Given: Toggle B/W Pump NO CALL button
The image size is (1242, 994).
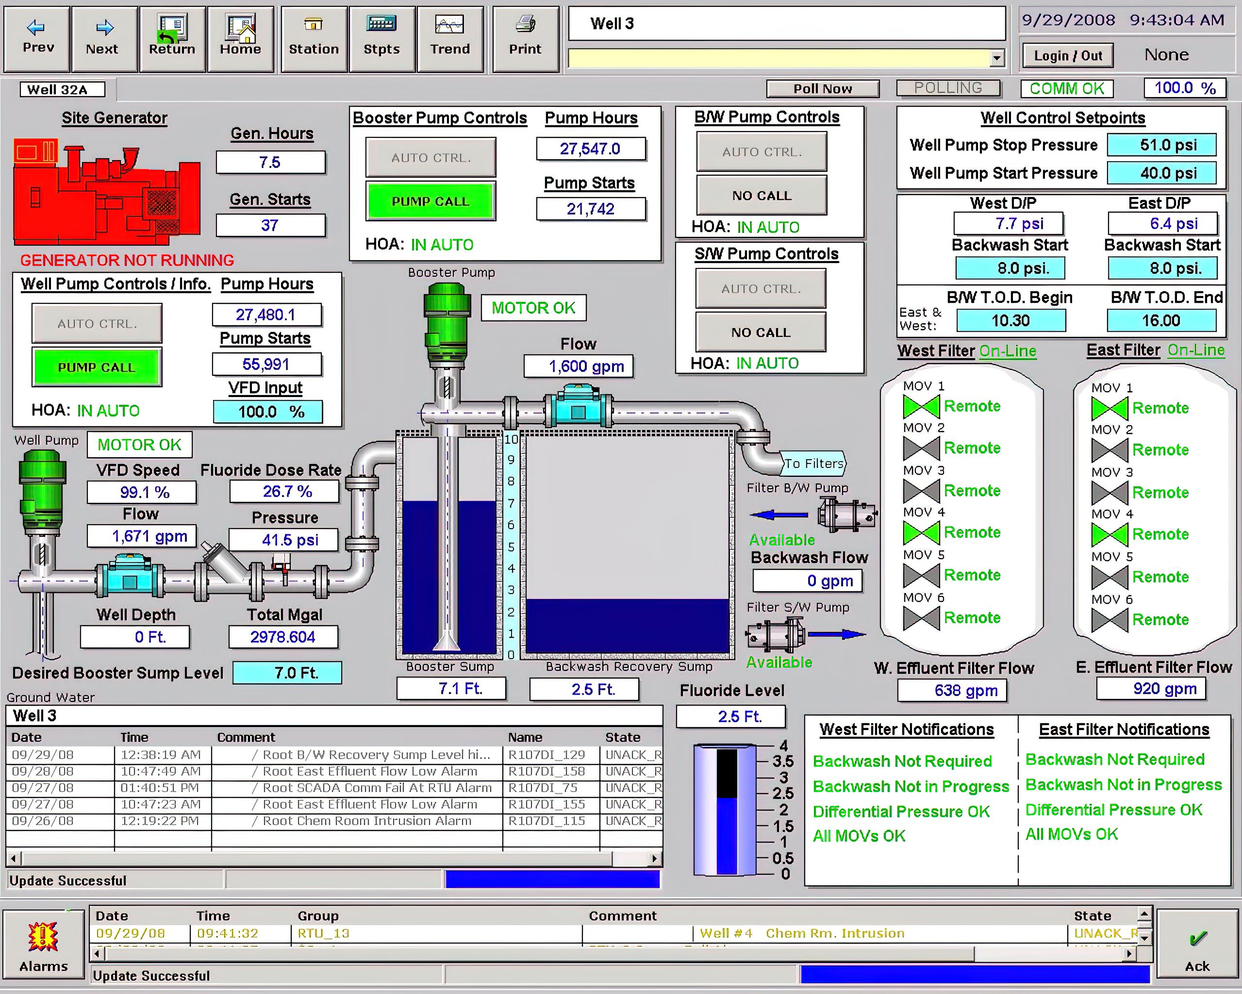Looking at the screenshot, I should tap(762, 196).
